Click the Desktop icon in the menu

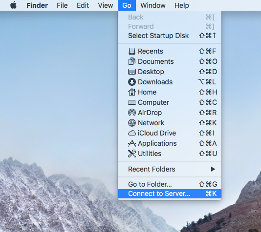pyautogui.click(x=132, y=72)
